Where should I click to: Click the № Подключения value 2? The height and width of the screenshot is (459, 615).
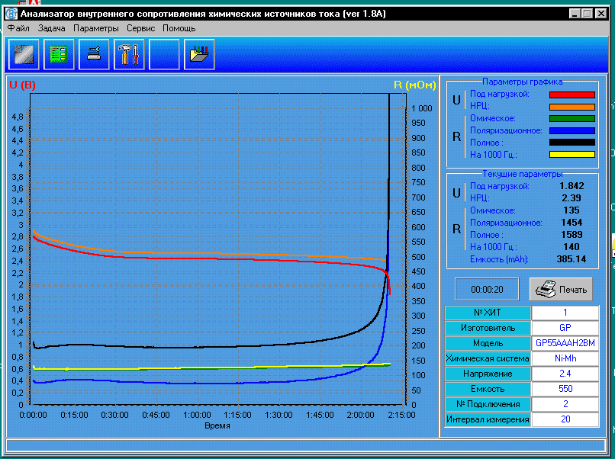565,404
